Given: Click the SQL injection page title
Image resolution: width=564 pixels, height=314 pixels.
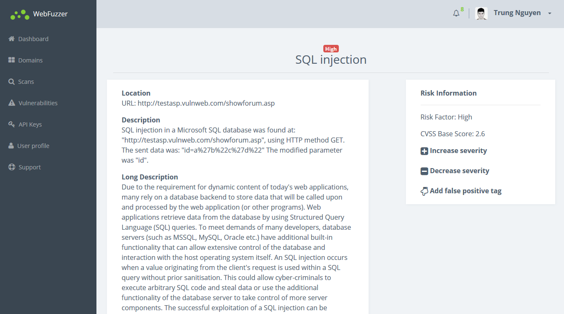Looking at the screenshot, I should 331,60.
